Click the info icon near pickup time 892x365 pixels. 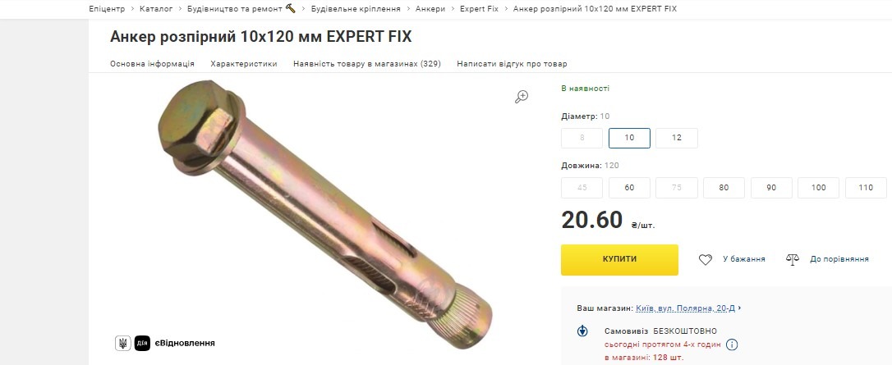(x=732, y=344)
